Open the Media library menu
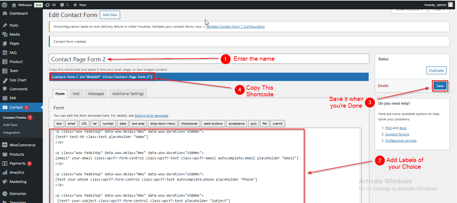Viewport: 457px width, 203px height. pyautogui.click(x=15, y=34)
